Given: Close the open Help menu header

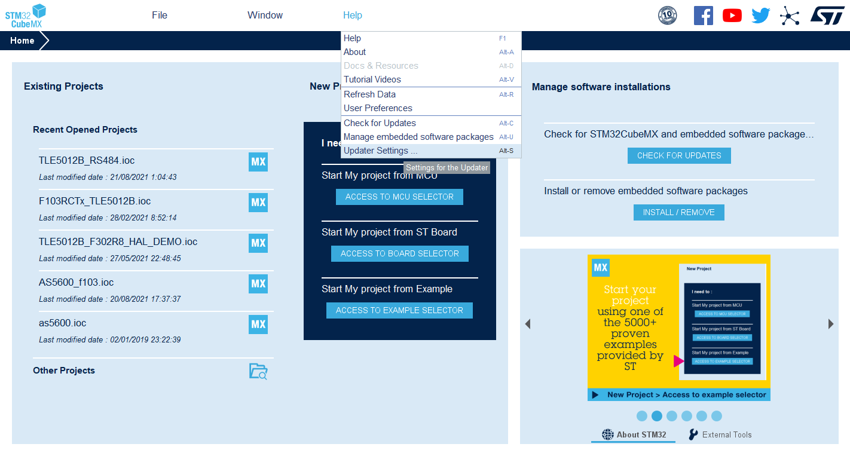Looking at the screenshot, I should 353,16.
